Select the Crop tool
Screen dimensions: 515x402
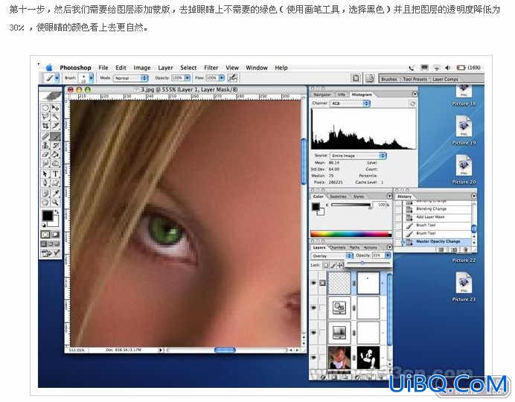(45, 126)
